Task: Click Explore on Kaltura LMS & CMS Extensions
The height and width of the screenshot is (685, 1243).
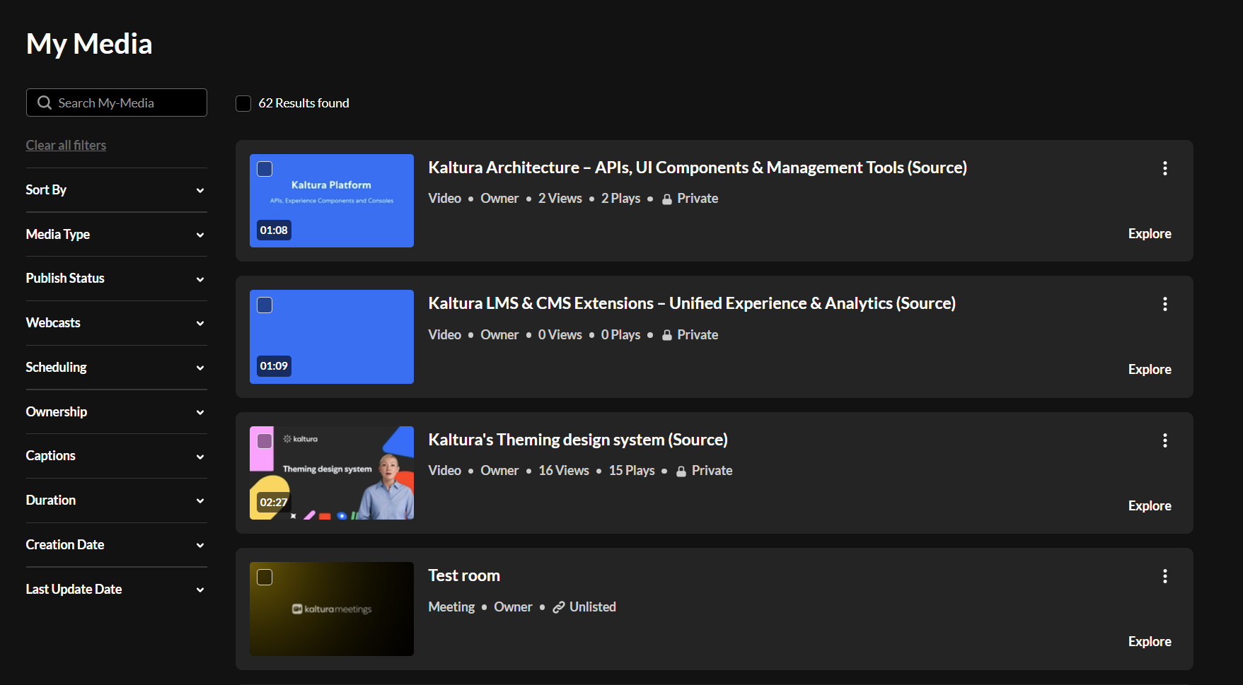Action: pyautogui.click(x=1150, y=369)
